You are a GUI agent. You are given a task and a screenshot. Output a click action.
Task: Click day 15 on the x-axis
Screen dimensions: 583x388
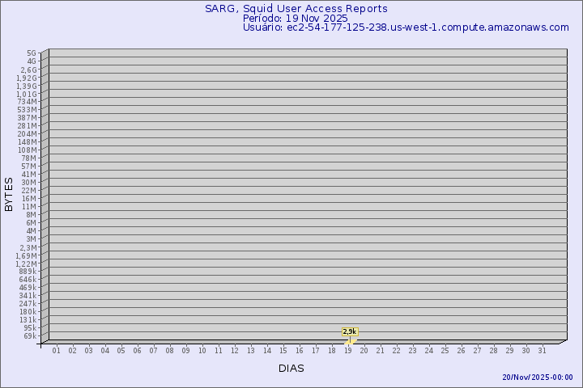[283, 351]
